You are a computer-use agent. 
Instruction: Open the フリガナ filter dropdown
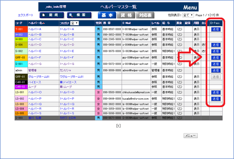74,23
